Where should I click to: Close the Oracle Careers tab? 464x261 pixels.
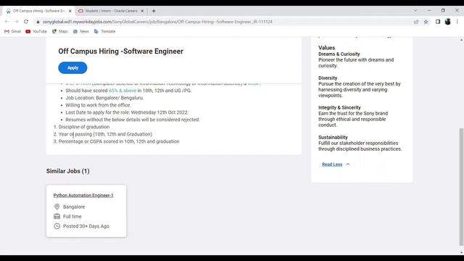(x=142, y=11)
